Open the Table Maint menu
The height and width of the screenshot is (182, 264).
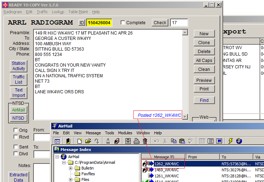pyautogui.click(x=78, y=12)
